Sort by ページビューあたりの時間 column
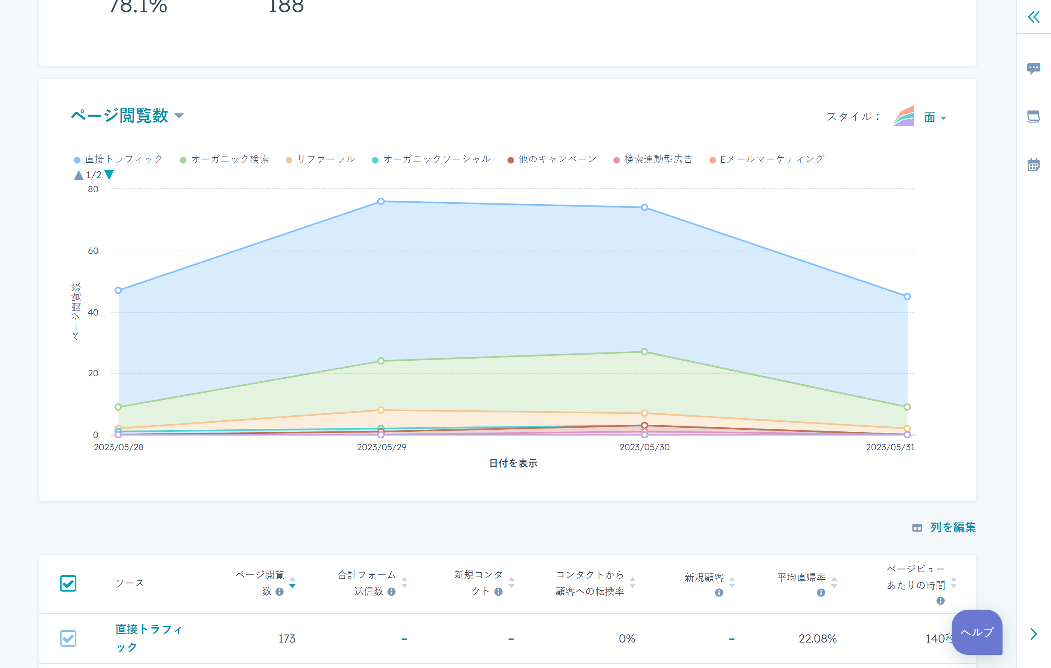 (954, 583)
